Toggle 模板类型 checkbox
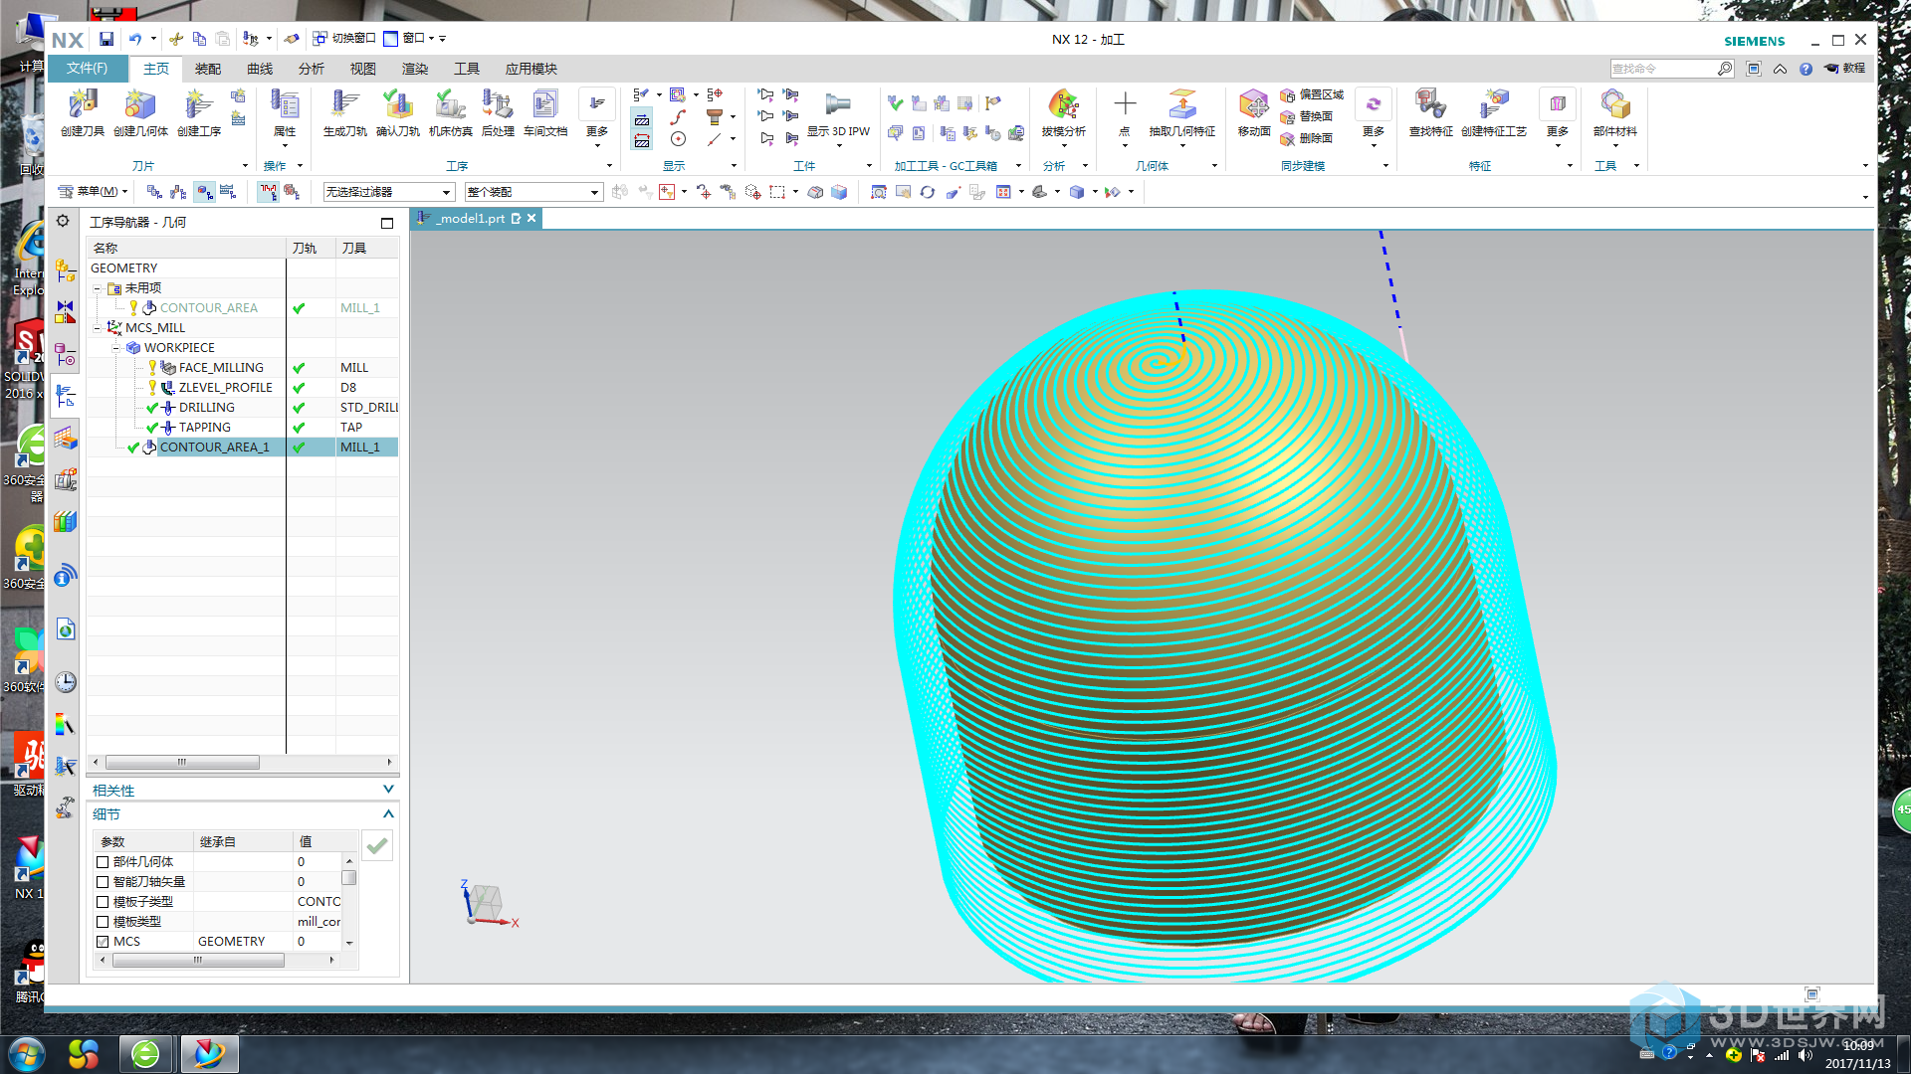 coord(103,922)
